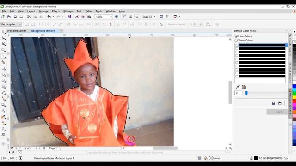Click the Open file toolbar icon
296x166 pixels.
coord(9,17)
